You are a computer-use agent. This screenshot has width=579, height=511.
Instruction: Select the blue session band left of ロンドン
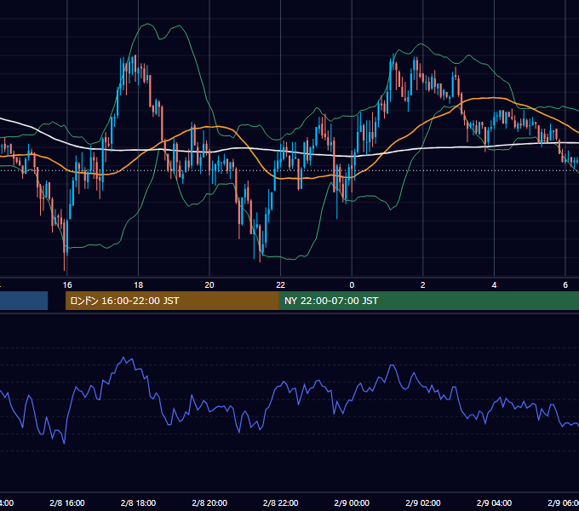click(x=24, y=301)
